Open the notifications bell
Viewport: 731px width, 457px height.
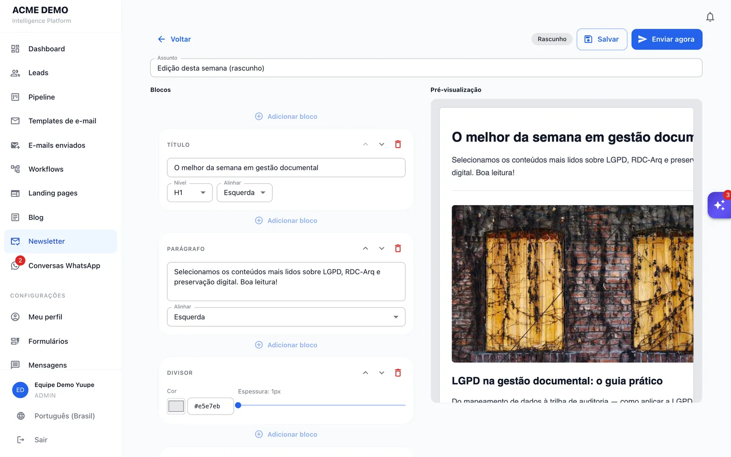click(710, 17)
